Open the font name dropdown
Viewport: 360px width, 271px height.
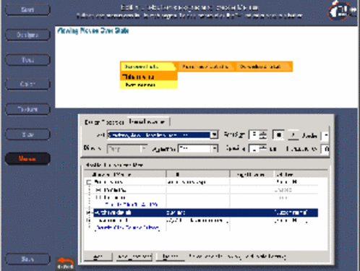(214, 135)
